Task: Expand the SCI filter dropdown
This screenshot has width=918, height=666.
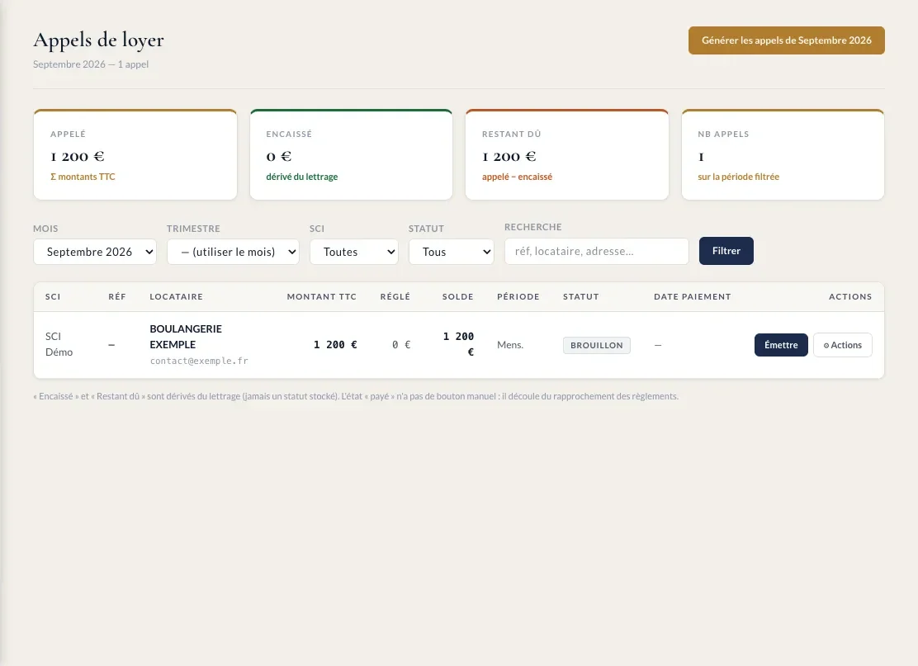Action: tap(353, 252)
